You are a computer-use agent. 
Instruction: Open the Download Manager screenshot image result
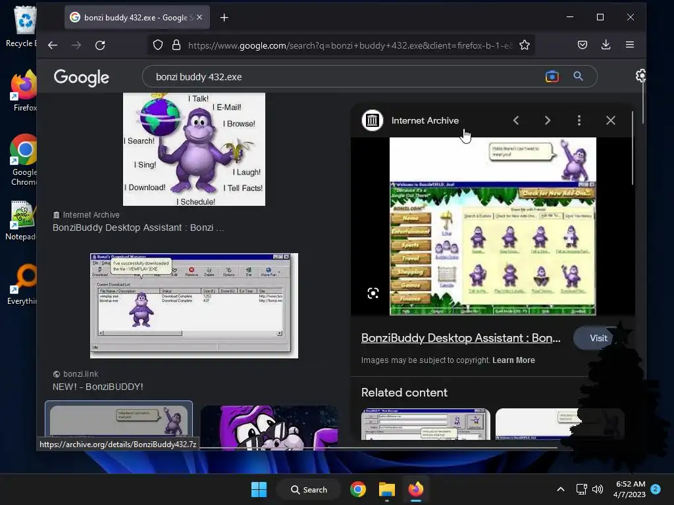(194, 306)
